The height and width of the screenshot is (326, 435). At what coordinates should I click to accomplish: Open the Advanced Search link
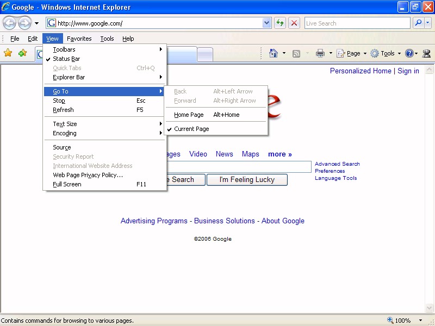pyautogui.click(x=337, y=164)
